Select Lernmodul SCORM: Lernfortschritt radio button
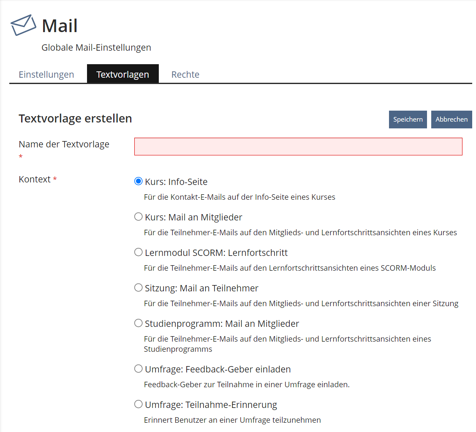This screenshot has height=432, width=476. (138, 252)
